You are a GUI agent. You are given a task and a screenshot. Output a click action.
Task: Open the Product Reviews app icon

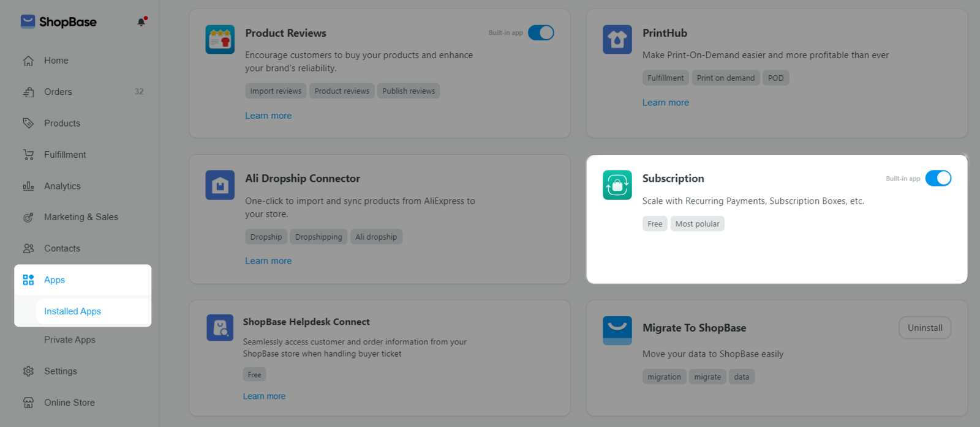pos(220,40)
